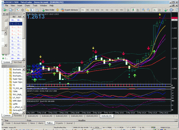
Task: Select the line chart display icon
Action: [x=138, y=10]
